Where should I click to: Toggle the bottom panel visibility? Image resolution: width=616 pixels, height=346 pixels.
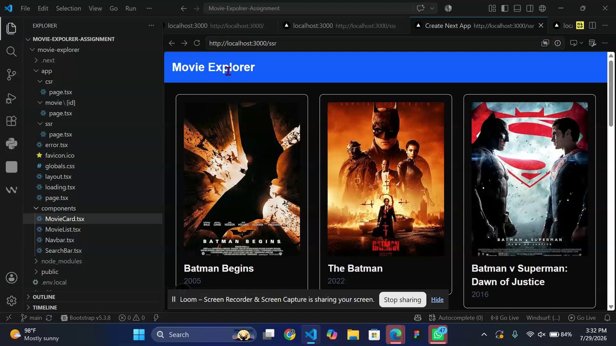pyautogui.click(x=517, y=8)
